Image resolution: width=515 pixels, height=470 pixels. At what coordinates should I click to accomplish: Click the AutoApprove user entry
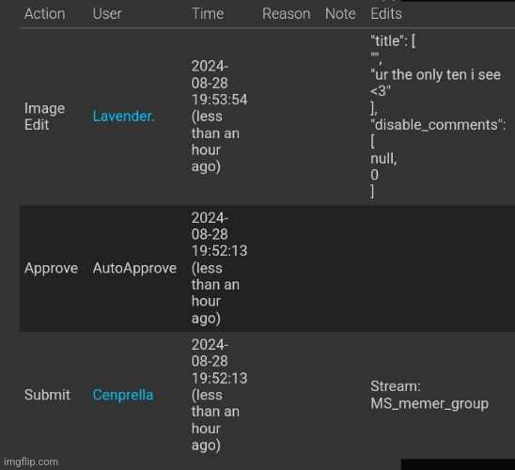coord(134,268)
